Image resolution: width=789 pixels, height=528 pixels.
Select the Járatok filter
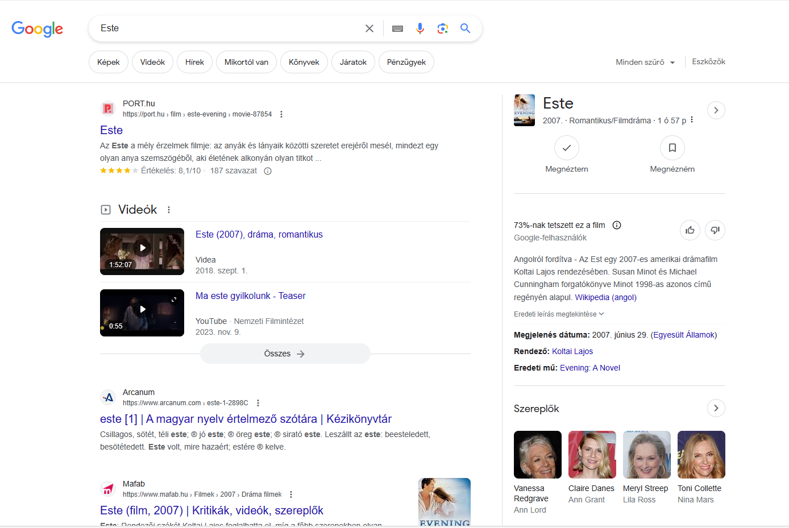click(x=353, y=62)
